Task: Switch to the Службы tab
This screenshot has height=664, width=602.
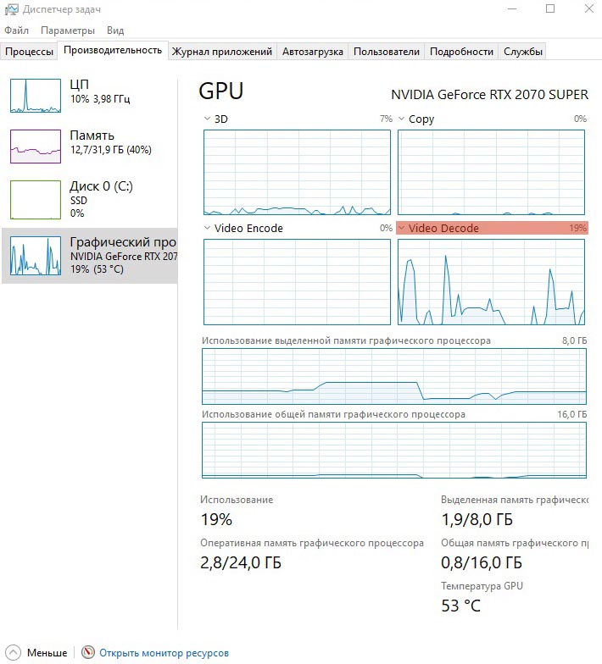Action: click(523, 52)
